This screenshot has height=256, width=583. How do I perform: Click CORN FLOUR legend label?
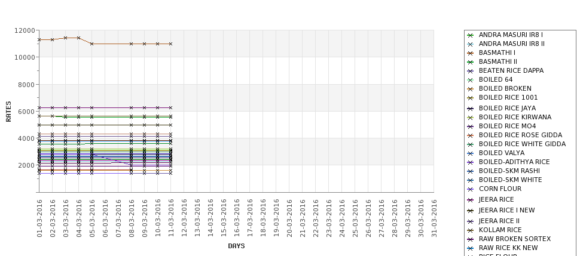click(500, 189)
